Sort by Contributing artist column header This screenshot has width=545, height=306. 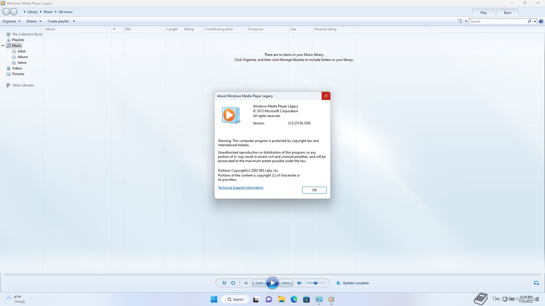point(225,29)
